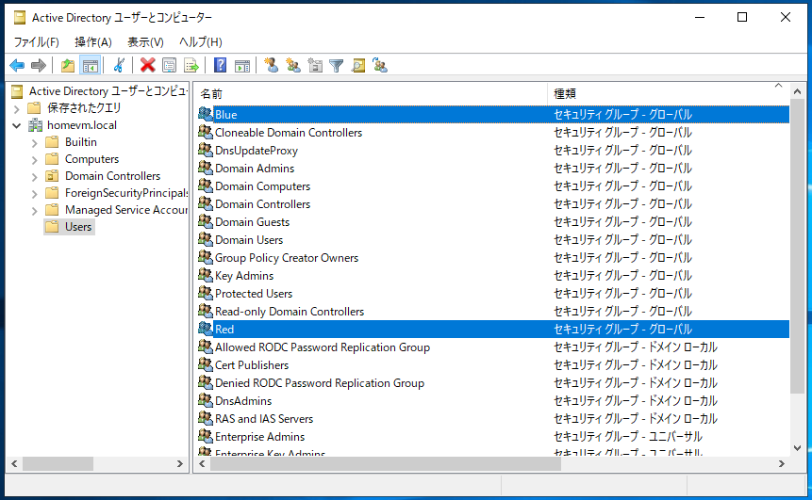Click the list's vertical scrollbar up arrow

click(798, 91)
